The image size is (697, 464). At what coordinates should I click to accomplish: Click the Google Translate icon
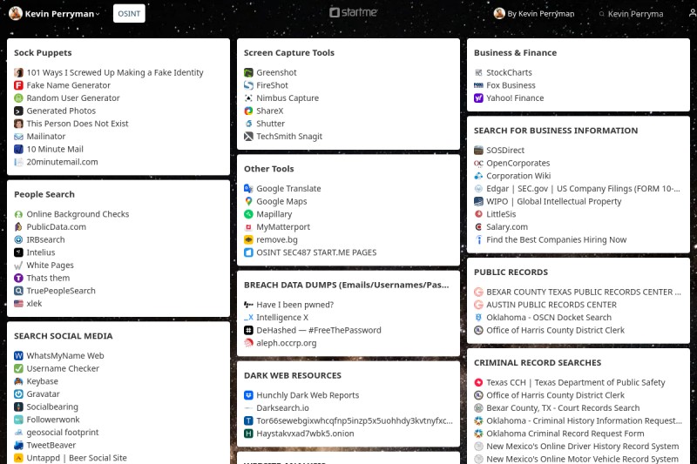(248, 189)
